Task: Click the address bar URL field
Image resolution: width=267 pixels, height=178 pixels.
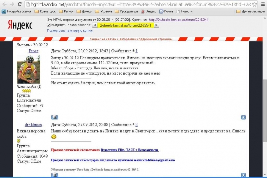Action: pos(141,4)
